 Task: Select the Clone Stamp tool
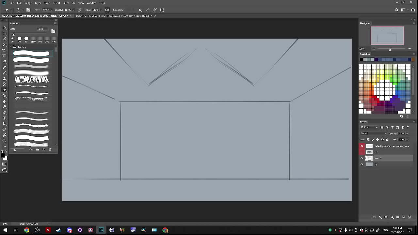pyautogui.click(x=4, y=79)
